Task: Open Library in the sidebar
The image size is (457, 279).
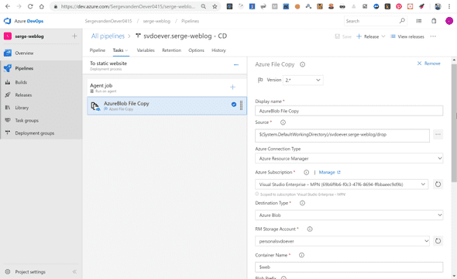Action: coord(22,108)
